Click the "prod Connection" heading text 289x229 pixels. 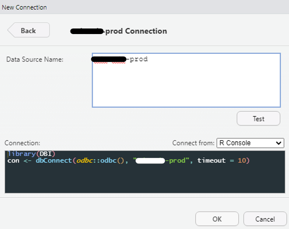pos(136,31)
